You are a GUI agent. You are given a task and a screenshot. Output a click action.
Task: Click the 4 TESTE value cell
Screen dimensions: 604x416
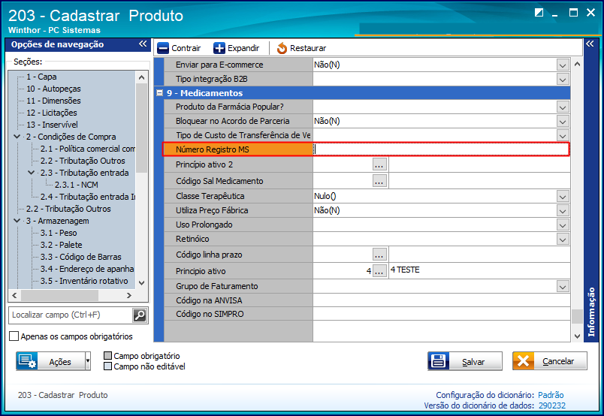point(479,270)
